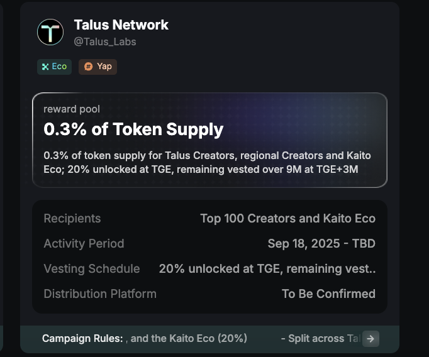Image resolution: width=429 pixels, height=357 pixels.
Task: Click the Yap tag icon
Action: click(x=88, y=67)
